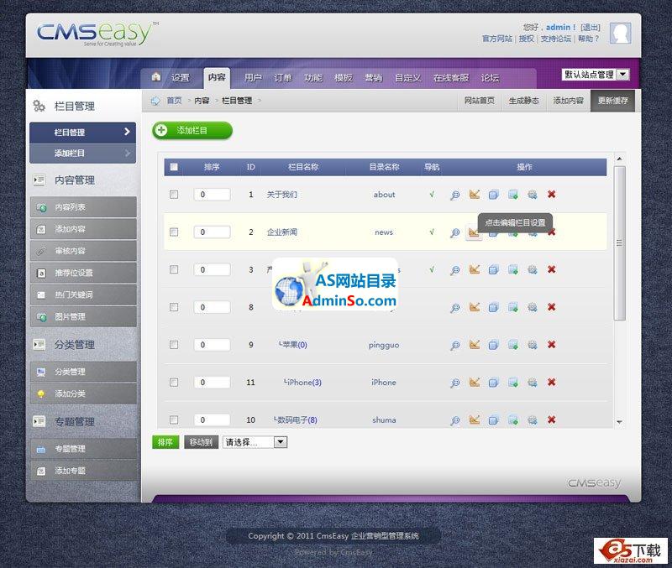
Task: Toggle the select-all checkbox in the table header
Action: point(174,167)
